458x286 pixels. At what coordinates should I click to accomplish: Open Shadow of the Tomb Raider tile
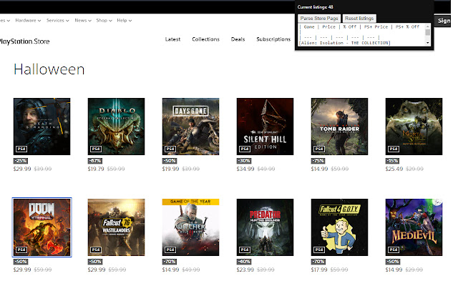tap(339, 126)
